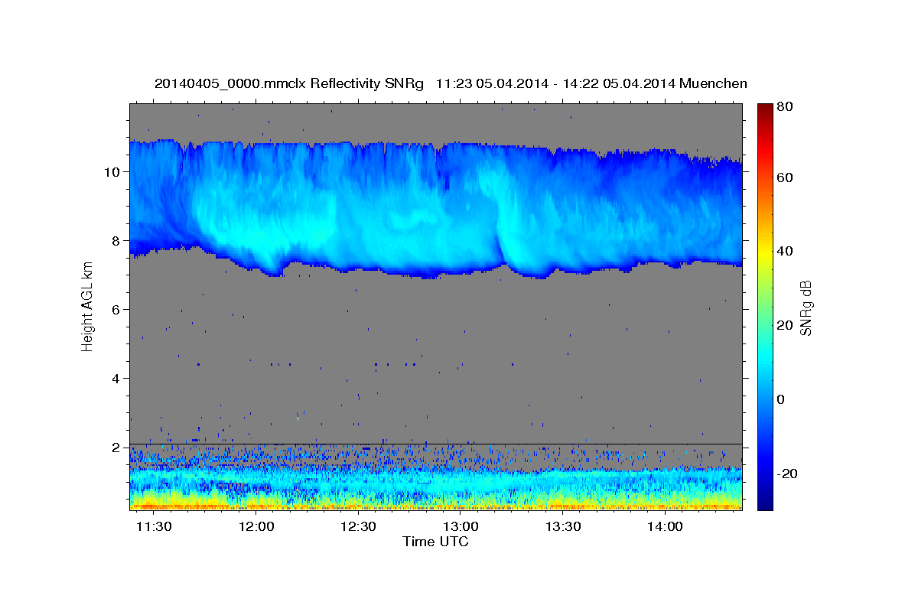Screen dimensions: 918x612
Task: Click the 'Height AGL km' axis label
Action: coord(88,308)
